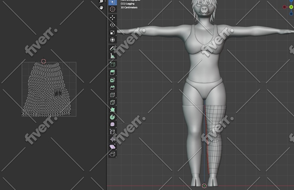The image size is (294, 190).
Task: Pick the Measure ruler tool
Action: click(112, 56)
